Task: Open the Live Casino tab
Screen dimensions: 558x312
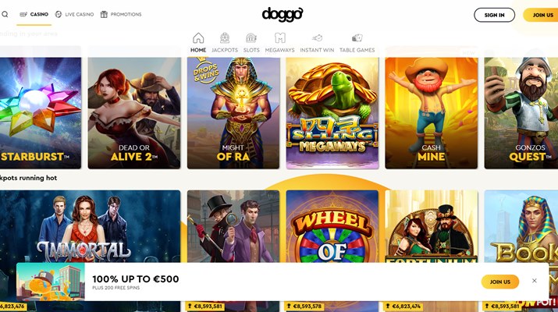Action: [x=74, y=14]
